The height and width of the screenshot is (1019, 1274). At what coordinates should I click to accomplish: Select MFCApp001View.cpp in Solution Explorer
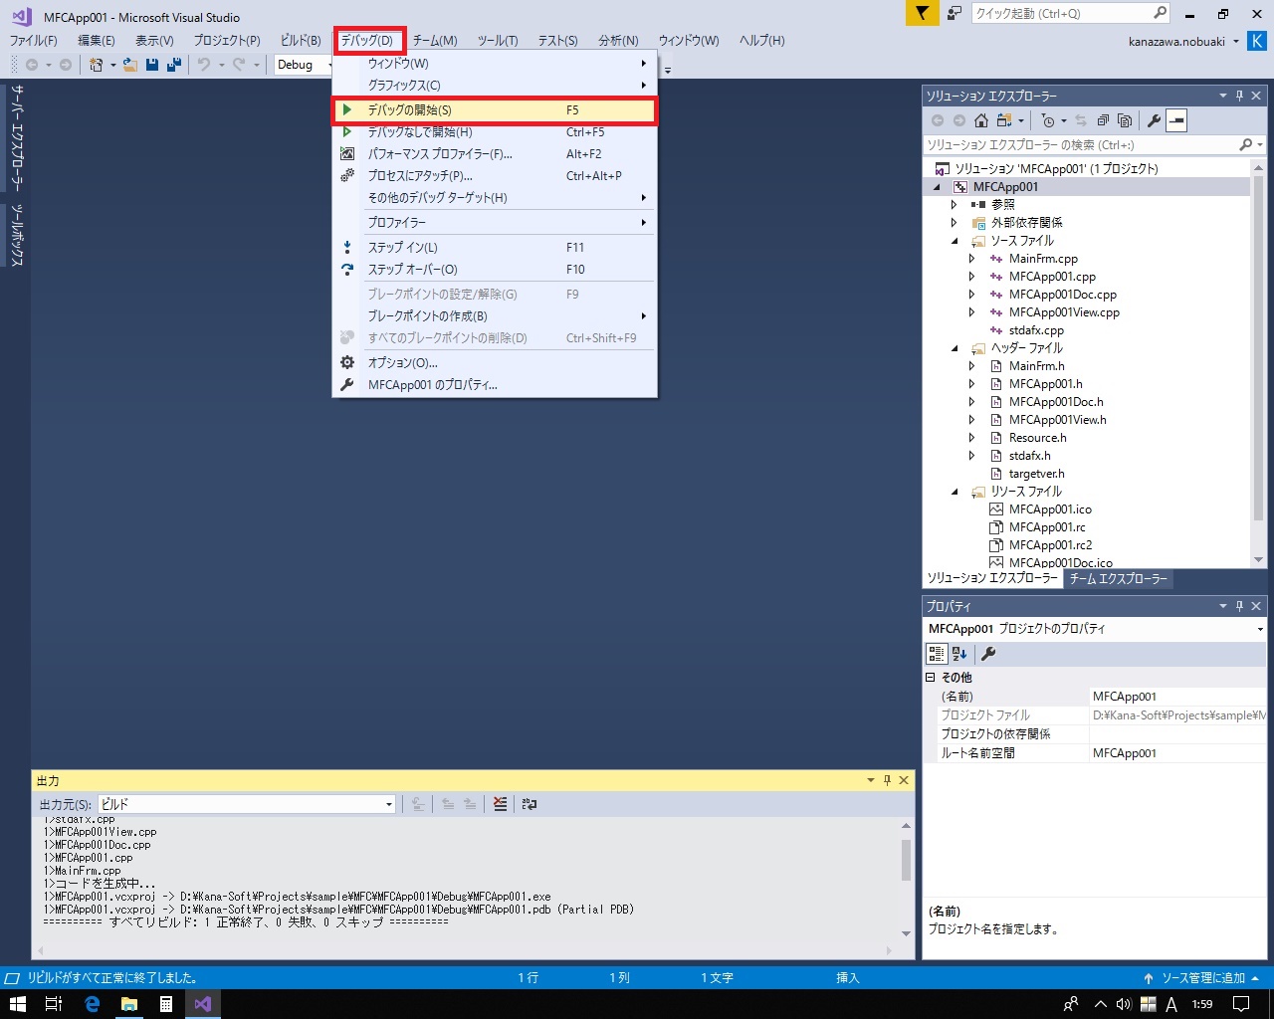tap(1064, 312)
